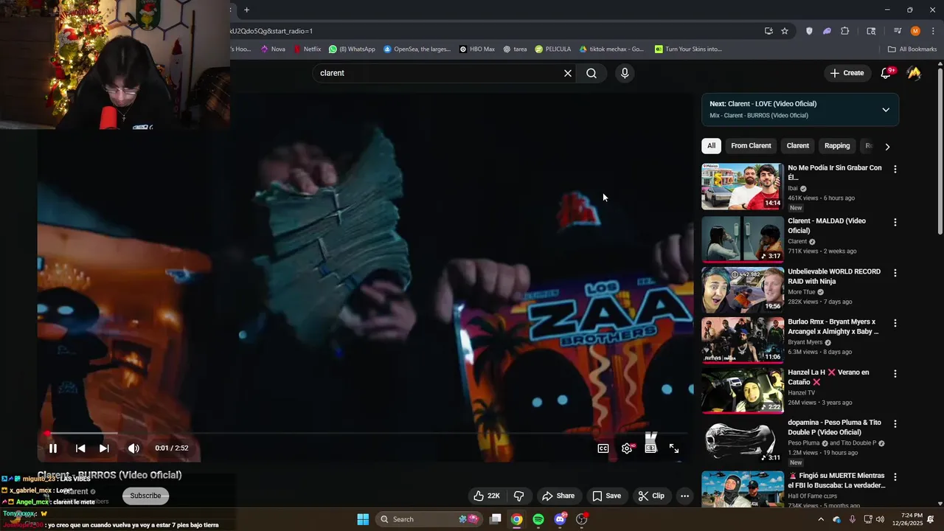Open dopamina Peso Pluma video title

[834, 428]
